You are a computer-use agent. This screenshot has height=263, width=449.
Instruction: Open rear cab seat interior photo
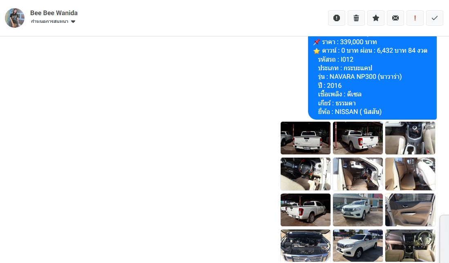tap(410, 174)
